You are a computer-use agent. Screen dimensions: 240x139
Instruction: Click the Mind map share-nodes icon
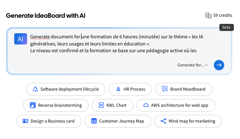163,121
